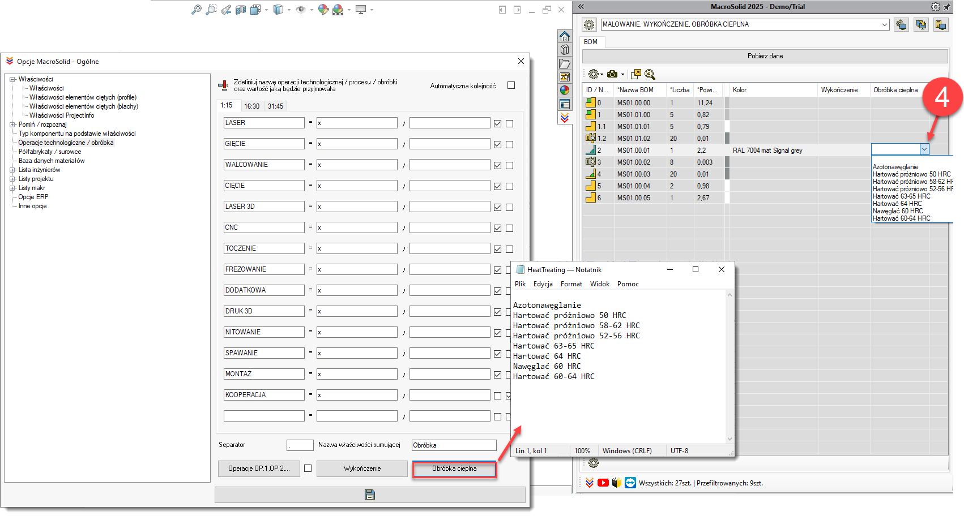Uncheck the first checkbox in LASER row

pyautogui.click(x=498, y=123)
